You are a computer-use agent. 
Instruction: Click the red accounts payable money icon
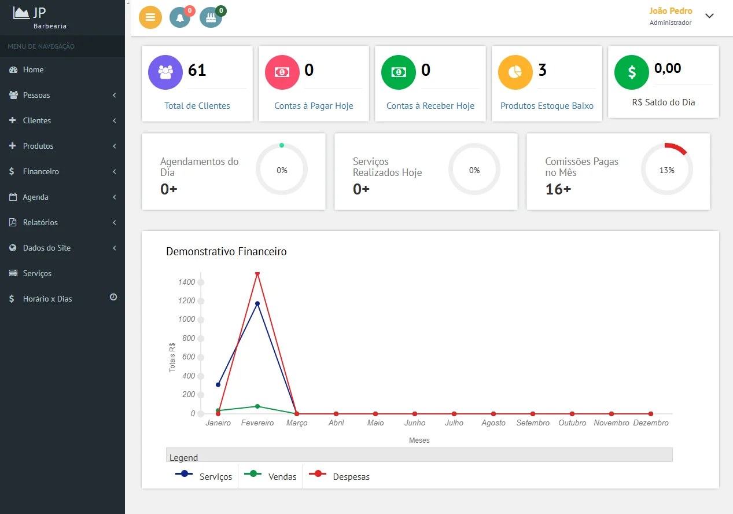click(x=282, y=72)
